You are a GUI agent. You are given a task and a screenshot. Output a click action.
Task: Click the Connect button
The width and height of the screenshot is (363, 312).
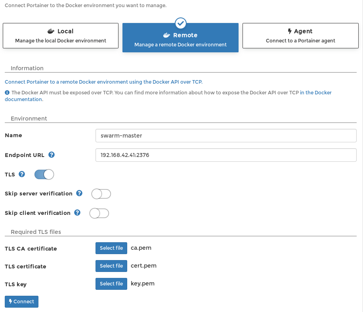(x=21, y=302)
